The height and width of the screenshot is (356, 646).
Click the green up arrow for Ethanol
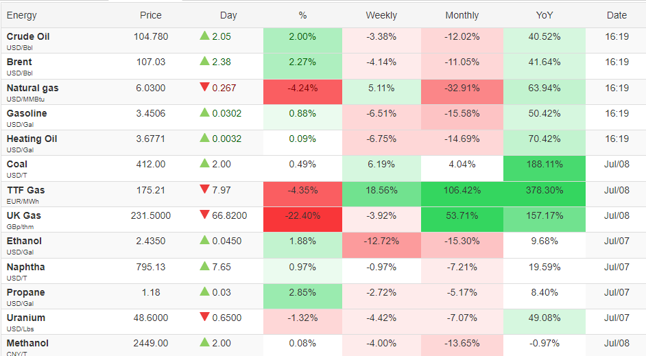pos(205,240)
